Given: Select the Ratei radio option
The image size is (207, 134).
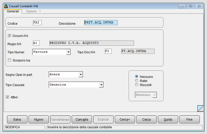Looking at the screenshot, I should 137,81.
